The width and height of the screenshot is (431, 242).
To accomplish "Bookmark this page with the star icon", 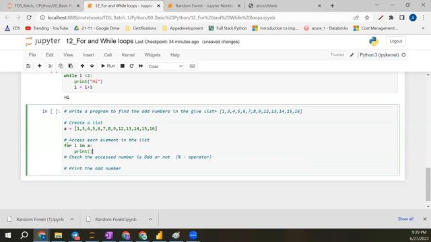I will [x=367, y=17].
